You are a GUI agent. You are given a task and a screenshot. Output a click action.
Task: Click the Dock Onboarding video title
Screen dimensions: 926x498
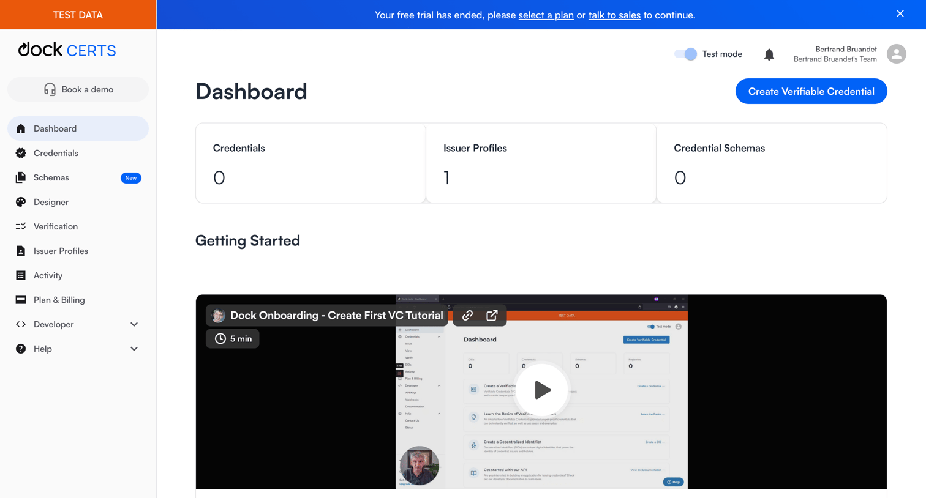tap(336, 315)
